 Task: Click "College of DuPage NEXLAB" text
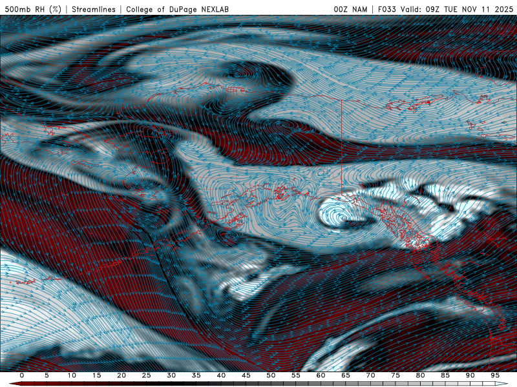[x=177, y=10]
